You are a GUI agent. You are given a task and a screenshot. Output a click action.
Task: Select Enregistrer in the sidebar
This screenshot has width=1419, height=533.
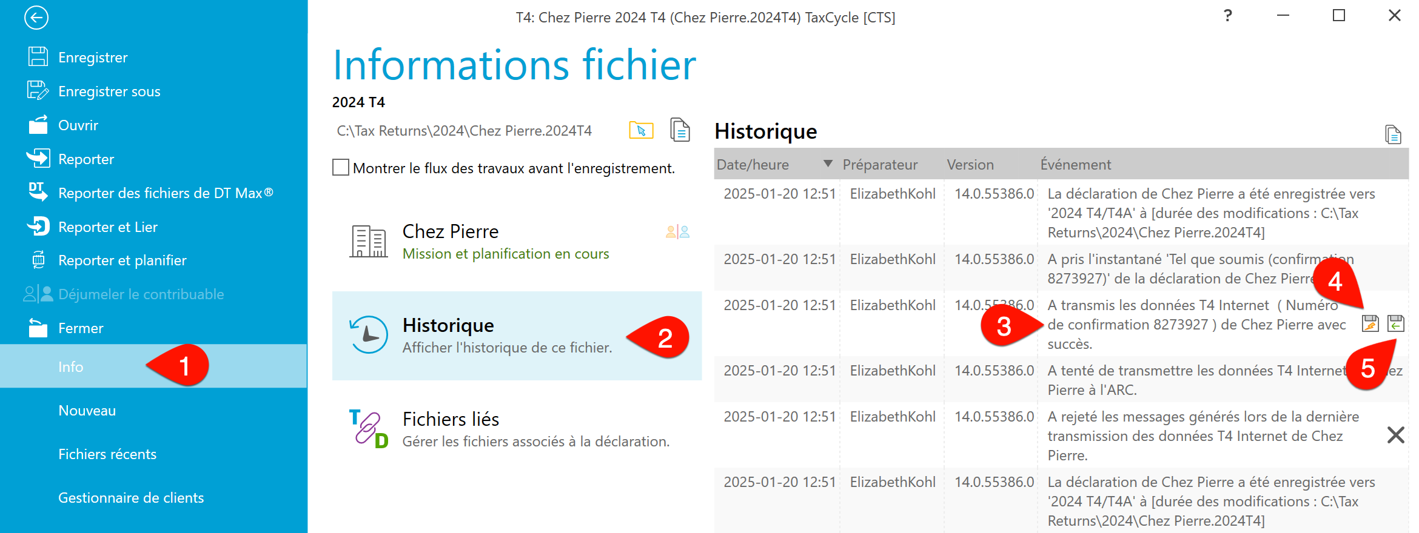pyautogui.click(x=93, y=57)
